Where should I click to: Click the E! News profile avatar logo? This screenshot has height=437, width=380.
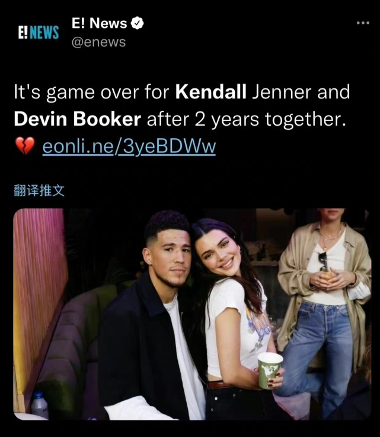[x=39, y=32]
